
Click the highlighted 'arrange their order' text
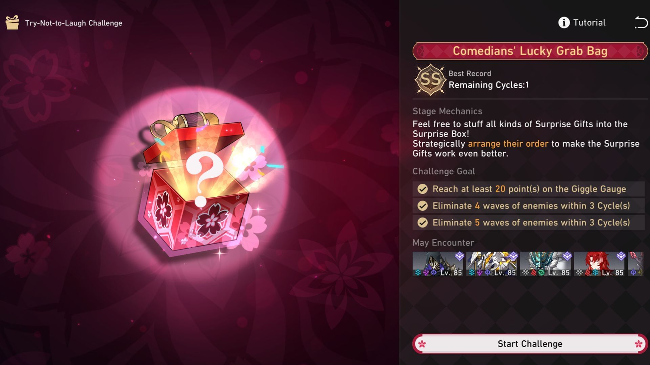coord(508,144)
